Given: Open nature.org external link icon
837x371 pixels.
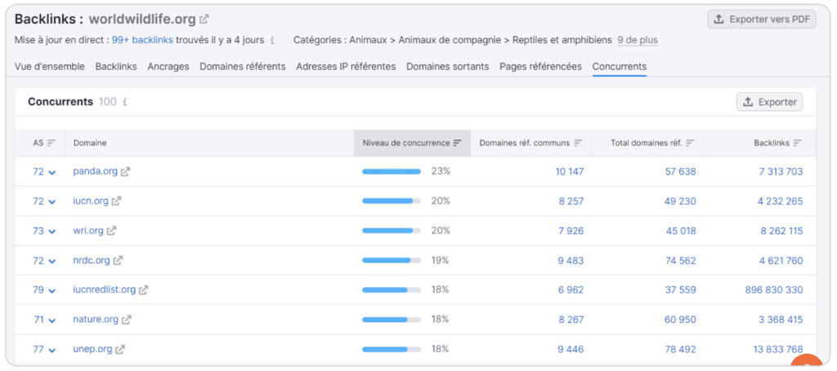Looking at the screenshot, I should (x=126, y=320).
